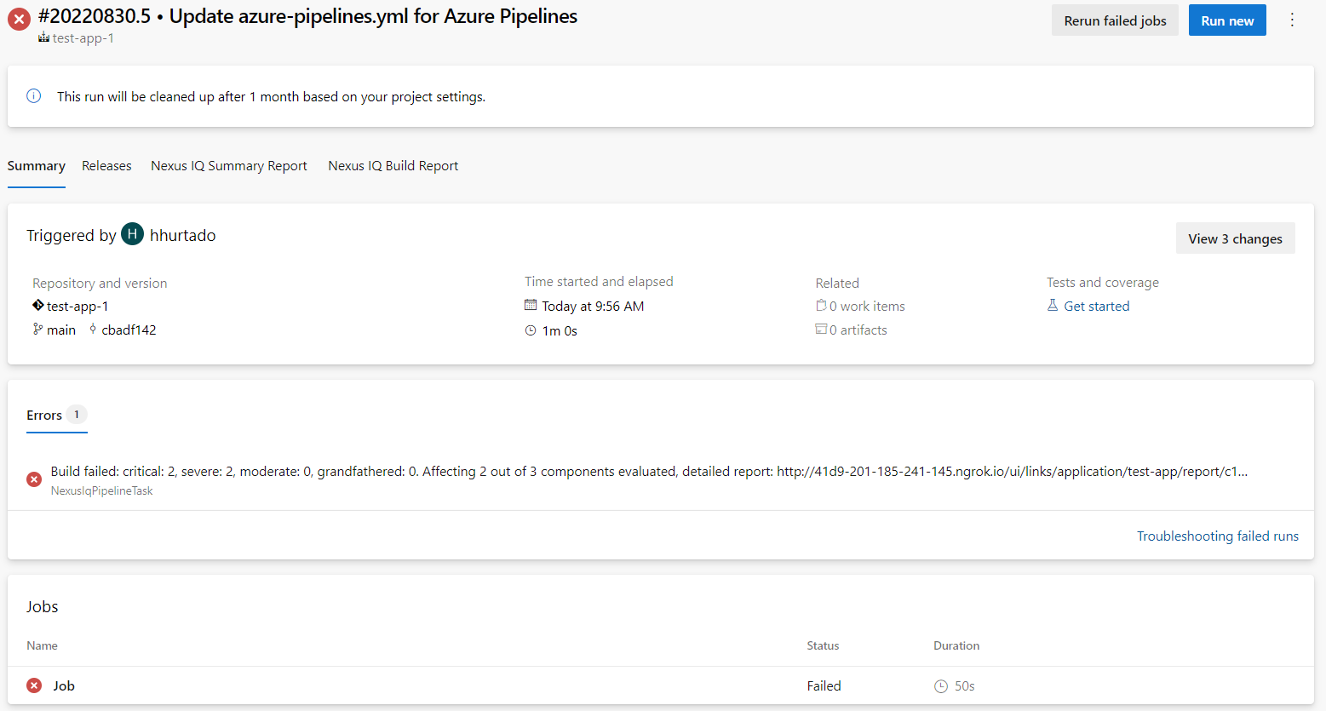Click the work items icon under Related
The height and width of the screenshot is (711, 1326).
point(822,306)
